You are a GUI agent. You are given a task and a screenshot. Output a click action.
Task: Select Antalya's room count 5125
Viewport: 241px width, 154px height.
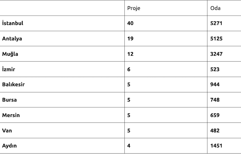216,39
